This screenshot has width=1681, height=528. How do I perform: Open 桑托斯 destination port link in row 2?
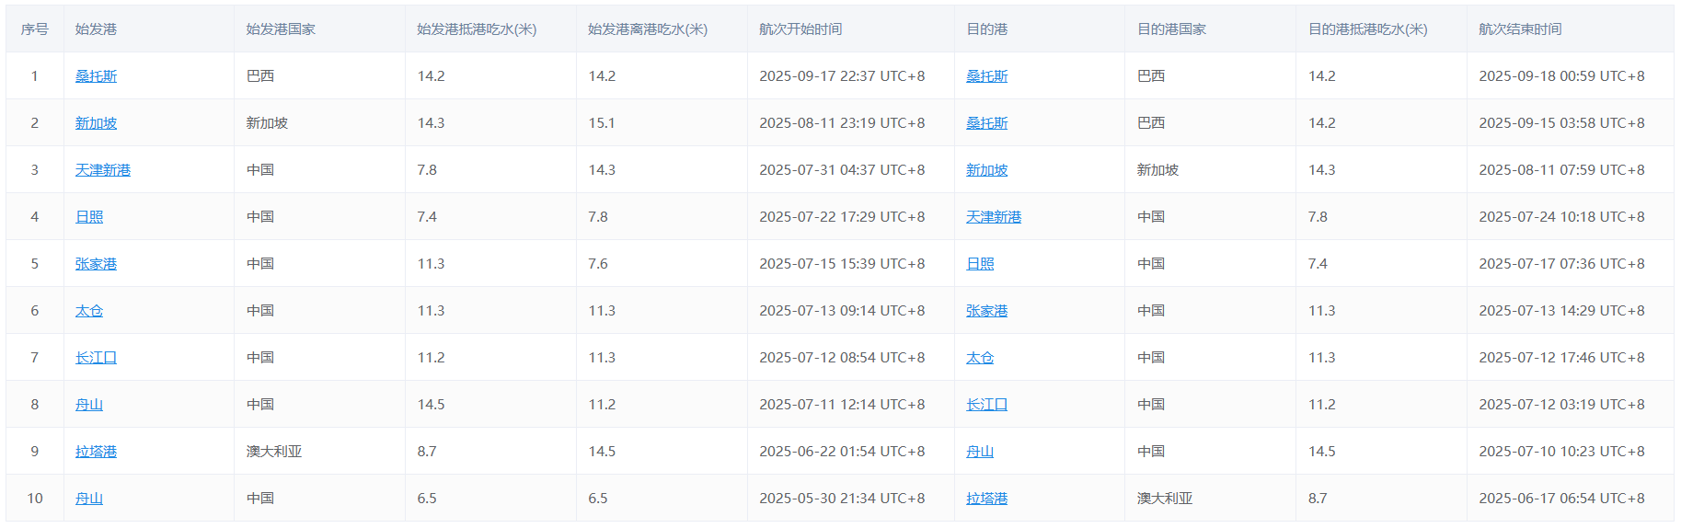point(986,123)
